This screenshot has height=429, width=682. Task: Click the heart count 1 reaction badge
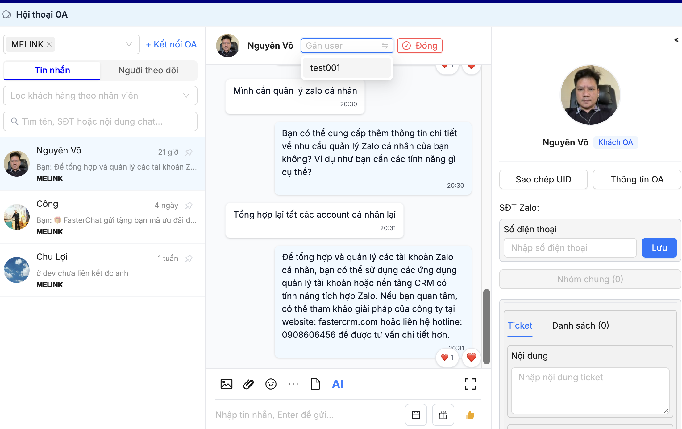tap(447, 357)
